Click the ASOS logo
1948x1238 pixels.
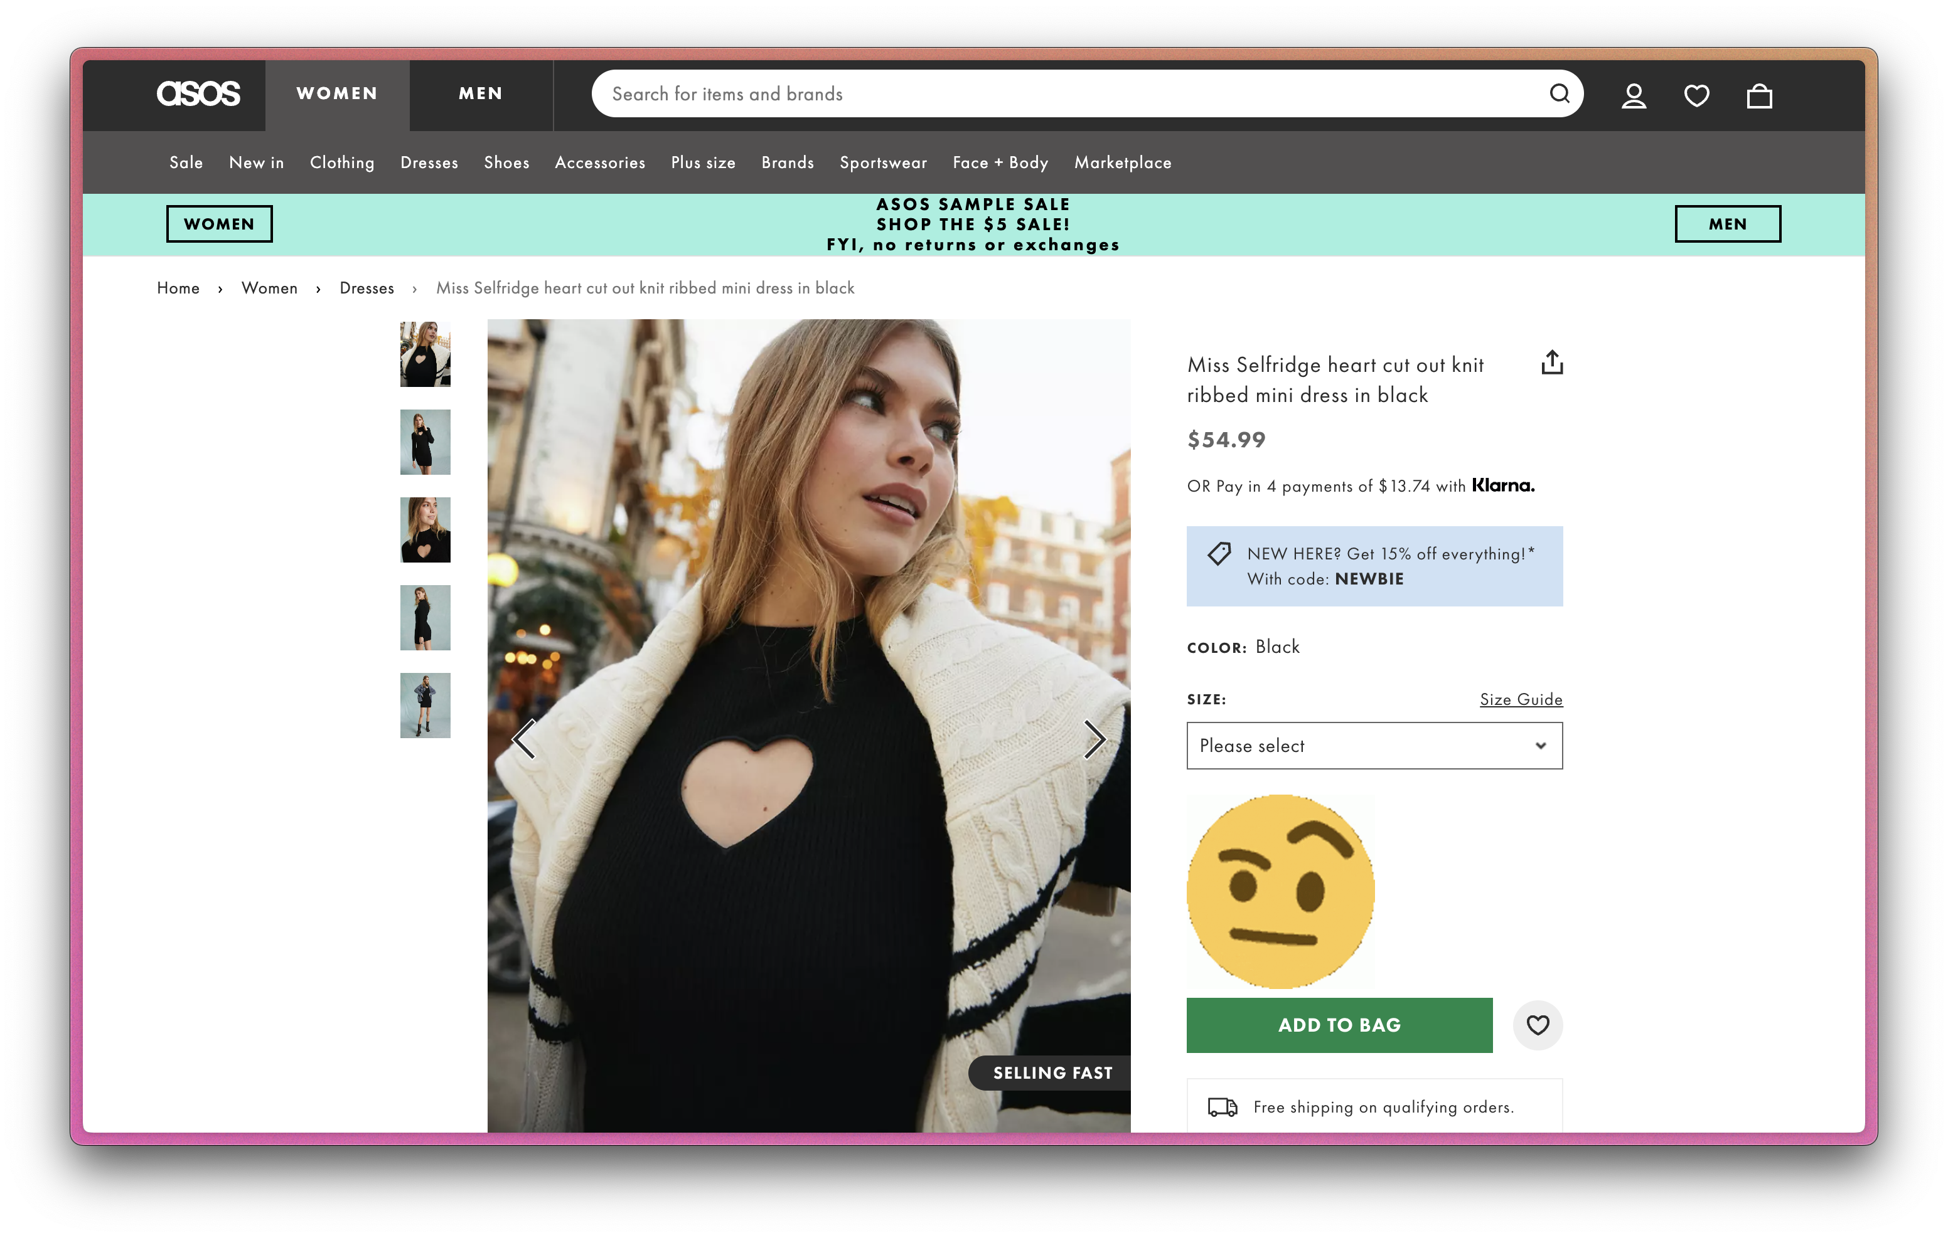198,94
